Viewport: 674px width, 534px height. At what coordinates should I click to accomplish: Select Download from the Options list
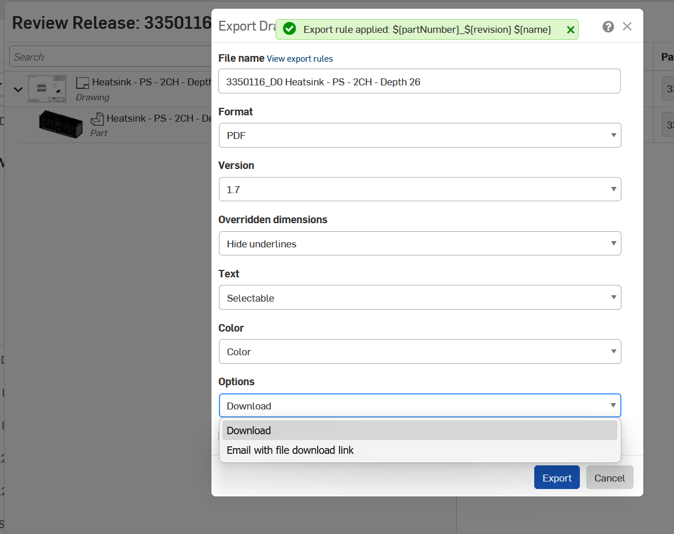point(419,430)
